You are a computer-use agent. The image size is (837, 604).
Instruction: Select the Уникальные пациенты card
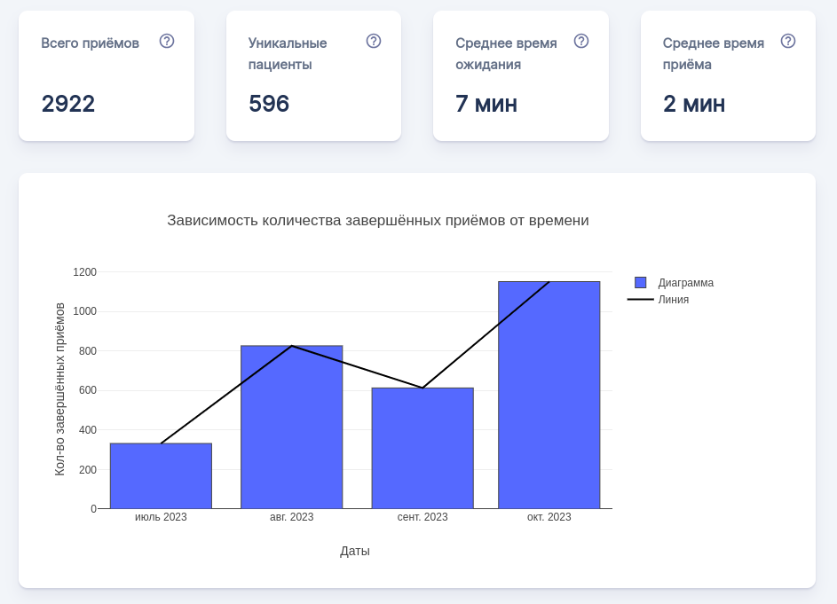click(314, 75)
